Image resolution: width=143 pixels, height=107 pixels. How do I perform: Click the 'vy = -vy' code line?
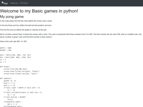[11, 95]
